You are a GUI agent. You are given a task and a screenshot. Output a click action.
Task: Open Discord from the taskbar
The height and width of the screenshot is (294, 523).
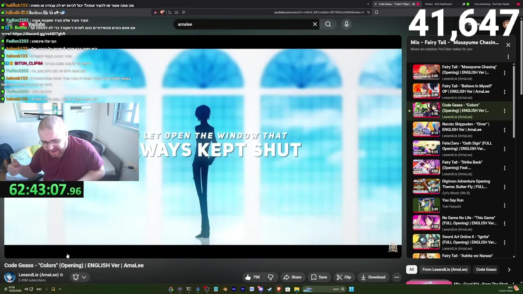pyautogui.click(x=261, y=289)
